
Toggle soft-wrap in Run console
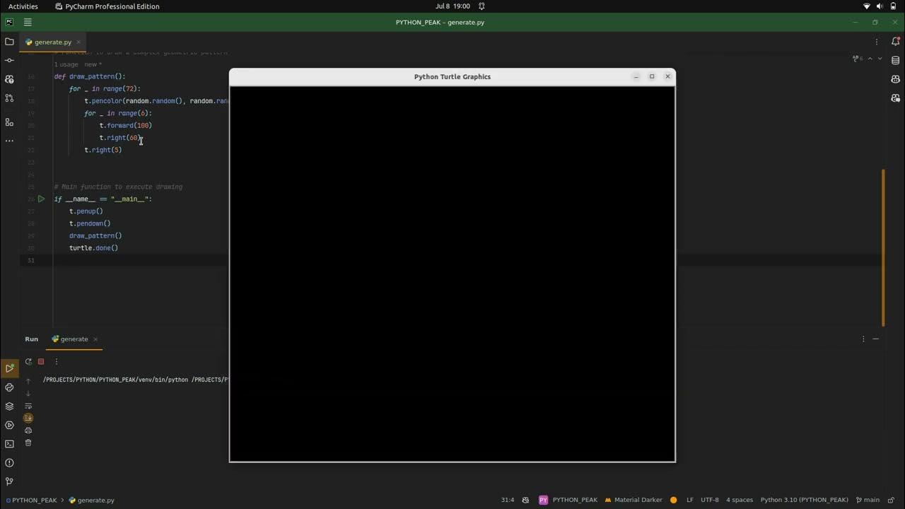(x=28, y=406)
